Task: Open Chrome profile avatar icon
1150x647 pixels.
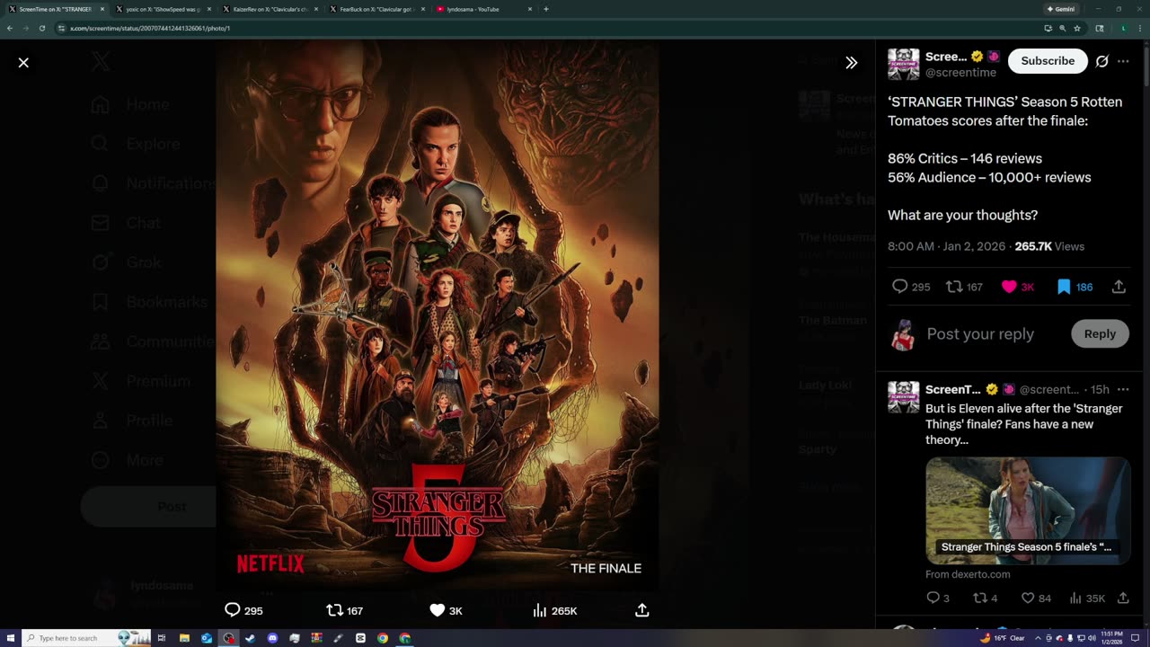Action: (x=1123, y=28)
